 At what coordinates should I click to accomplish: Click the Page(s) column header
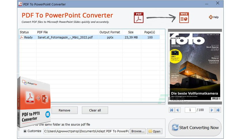(150, 32)
